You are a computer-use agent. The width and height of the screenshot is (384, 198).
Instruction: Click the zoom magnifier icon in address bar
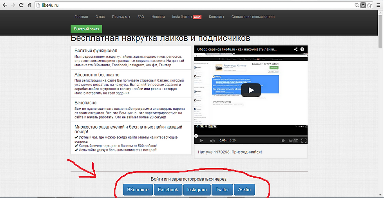click(357, 5)
